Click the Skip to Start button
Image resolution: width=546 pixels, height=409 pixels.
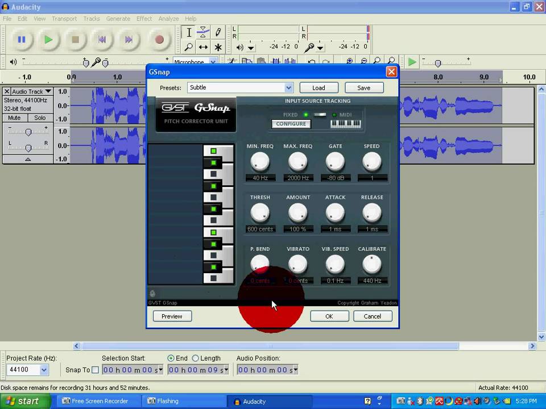102,40
